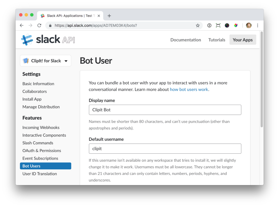Go to the Tutorials page

tap(217, 40)
